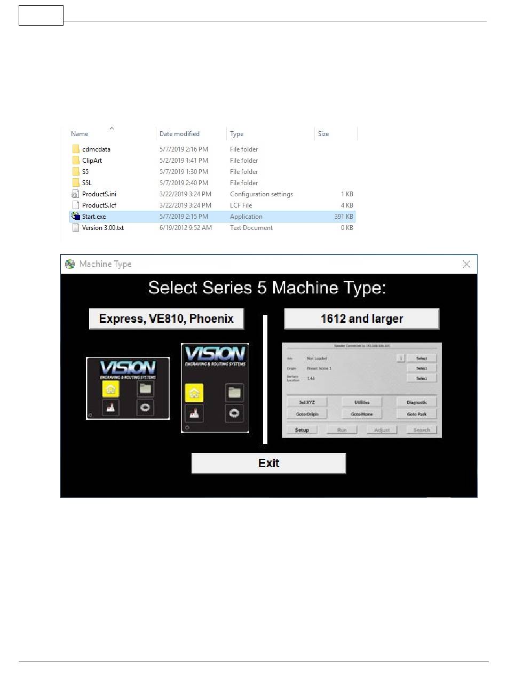The height and width of the screenshot is (676, 507).
Task: Select the ProductS.lcf file icon
Action: [x=76, y=205]
